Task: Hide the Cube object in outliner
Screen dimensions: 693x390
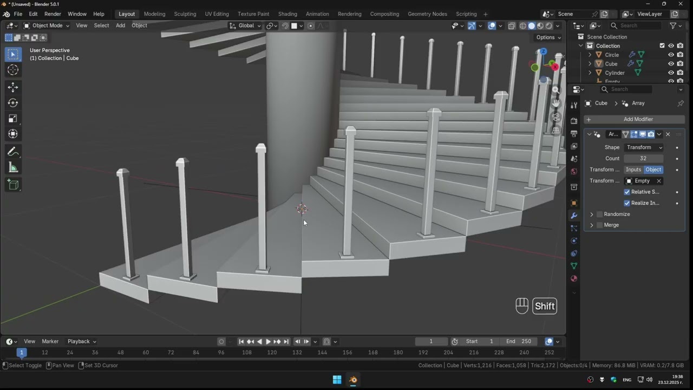Action: (x=671, y=64)
